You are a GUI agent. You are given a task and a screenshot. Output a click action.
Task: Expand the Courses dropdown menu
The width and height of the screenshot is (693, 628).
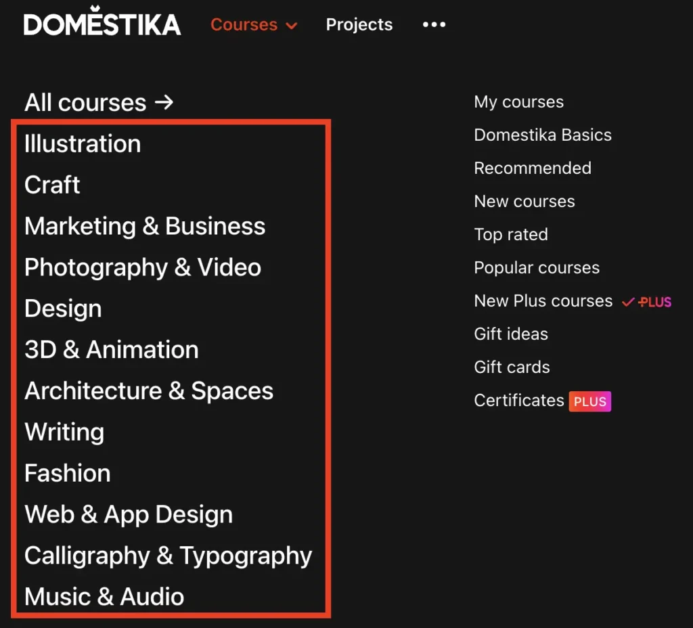[254, 25]
